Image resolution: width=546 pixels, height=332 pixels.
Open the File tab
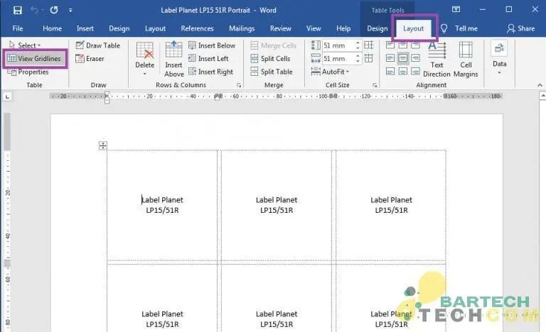click(x=17, y=28)
